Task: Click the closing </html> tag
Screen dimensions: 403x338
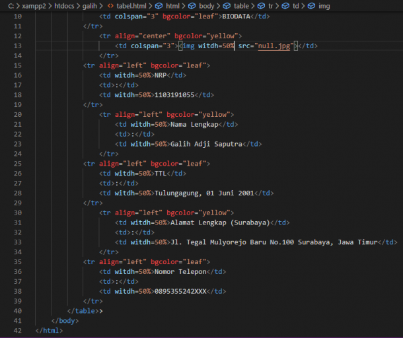Action: (49, 331)
